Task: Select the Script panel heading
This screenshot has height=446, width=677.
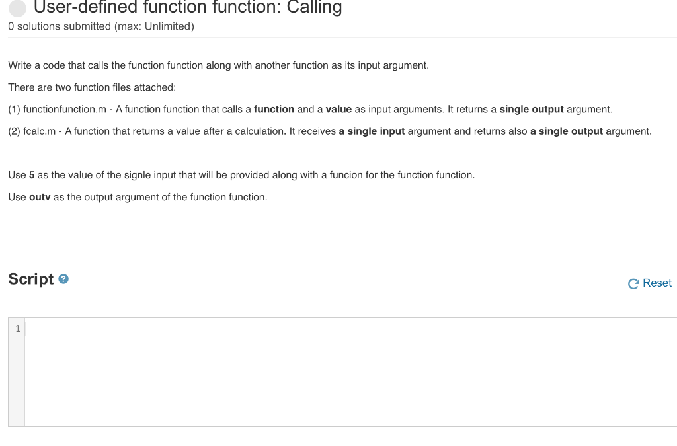Action: click(31, 279)
